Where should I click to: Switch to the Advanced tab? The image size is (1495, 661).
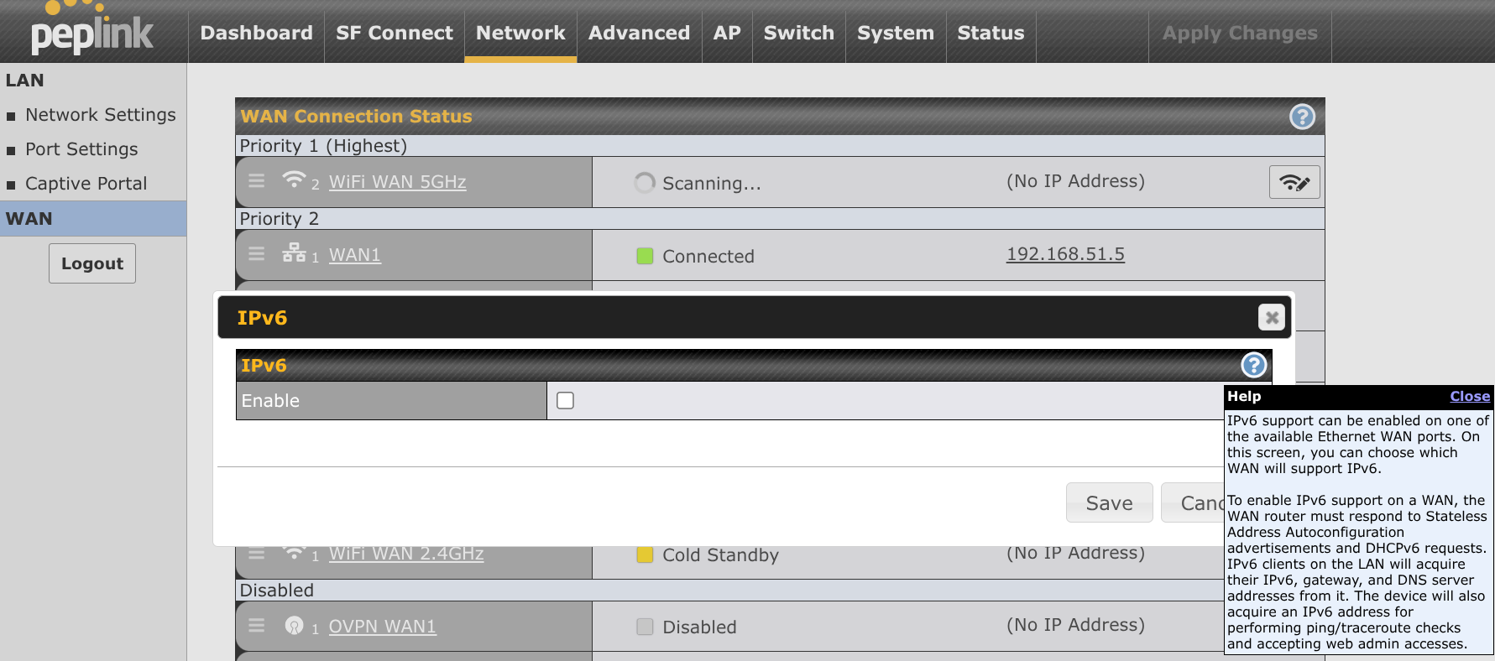[639, 33]
